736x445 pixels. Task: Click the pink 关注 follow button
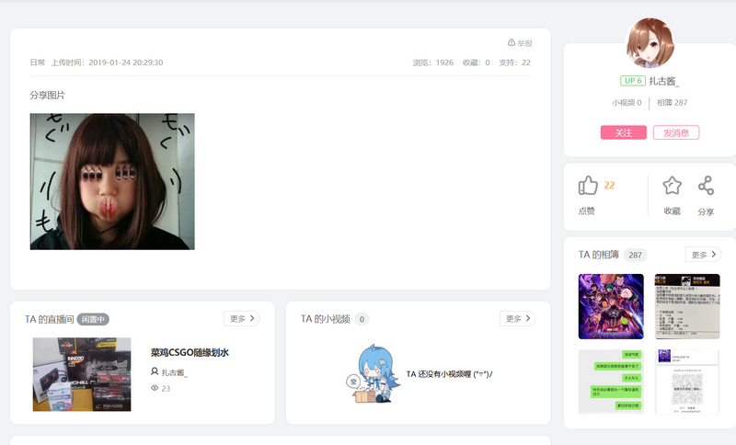624,132
